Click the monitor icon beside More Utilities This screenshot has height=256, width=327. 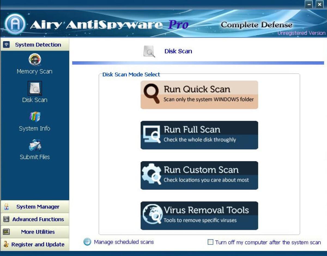click(x=6, y=232)
